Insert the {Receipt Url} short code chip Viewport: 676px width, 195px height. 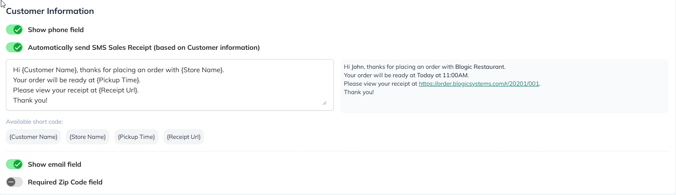[183, 137]
